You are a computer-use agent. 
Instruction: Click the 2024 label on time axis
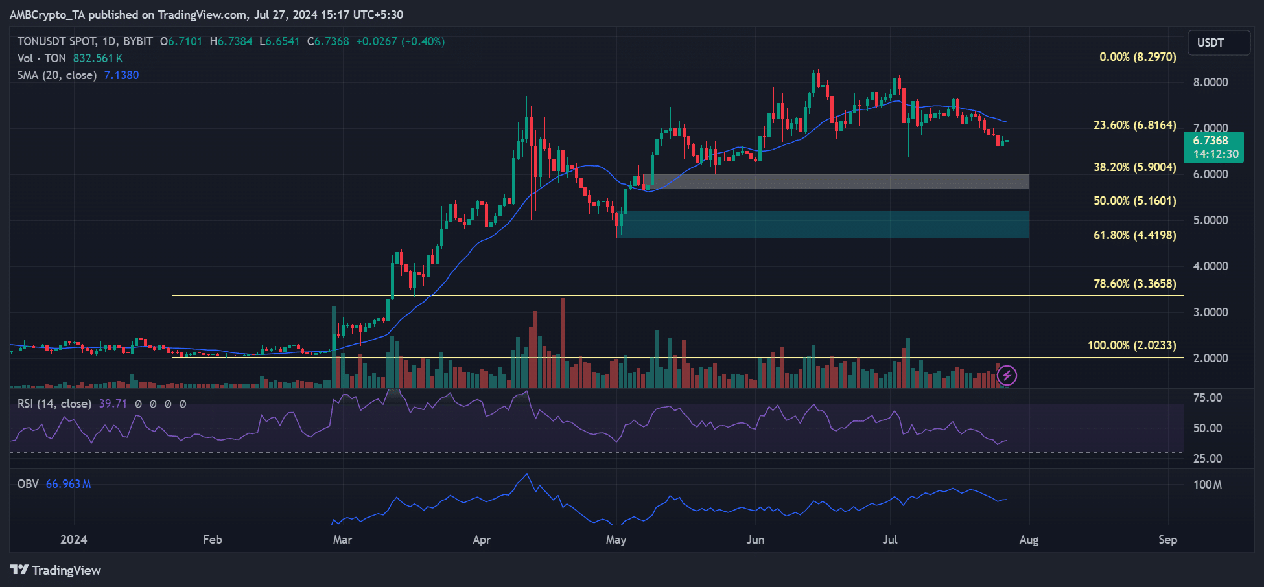(73, 540)
